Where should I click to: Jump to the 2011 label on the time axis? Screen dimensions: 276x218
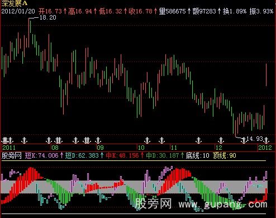(x=9, y=148)
